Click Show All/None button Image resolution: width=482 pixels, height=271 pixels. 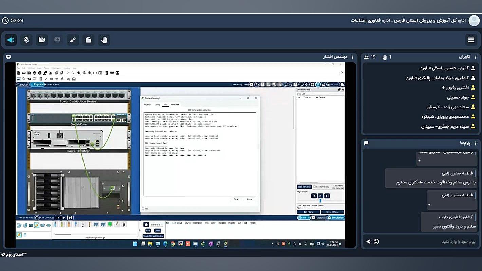coord(333,212)
